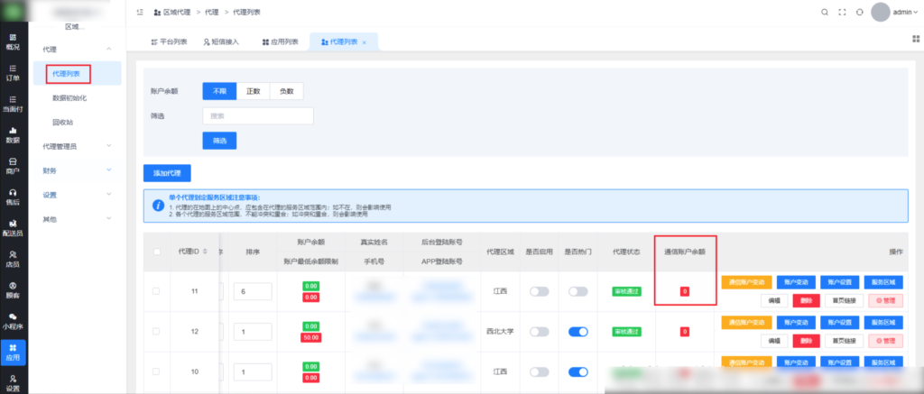The image size is (924, 394).
Task: Select 代理列表 in the side menu
Action: 78,74
